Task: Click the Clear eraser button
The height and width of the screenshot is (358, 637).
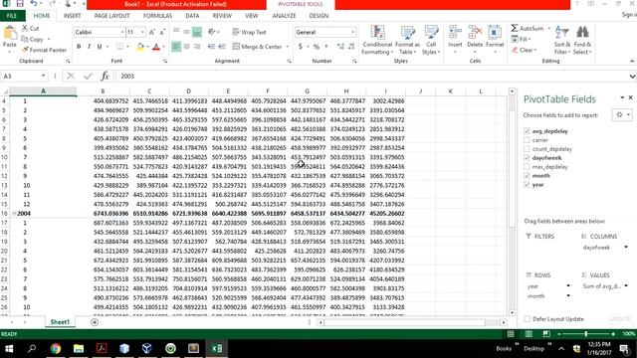Action: [524, 50]
